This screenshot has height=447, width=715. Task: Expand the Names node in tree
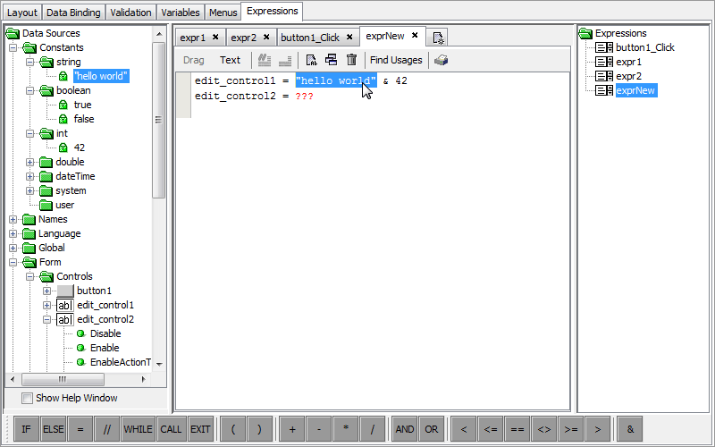[13, 219]
